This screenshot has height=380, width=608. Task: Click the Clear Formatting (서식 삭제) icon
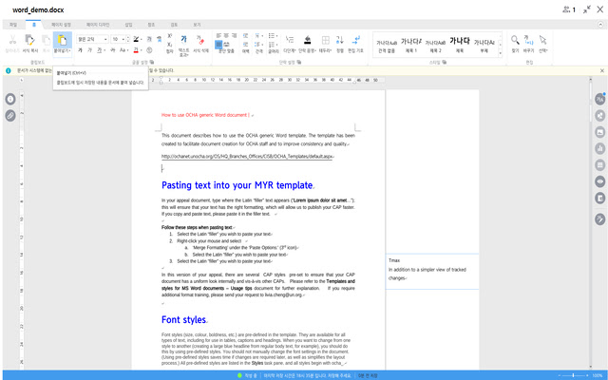[201, 41]
